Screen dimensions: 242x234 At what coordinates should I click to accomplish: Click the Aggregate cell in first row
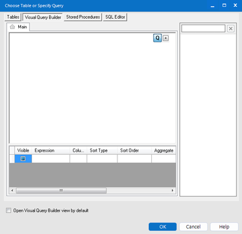pos(164,158)
